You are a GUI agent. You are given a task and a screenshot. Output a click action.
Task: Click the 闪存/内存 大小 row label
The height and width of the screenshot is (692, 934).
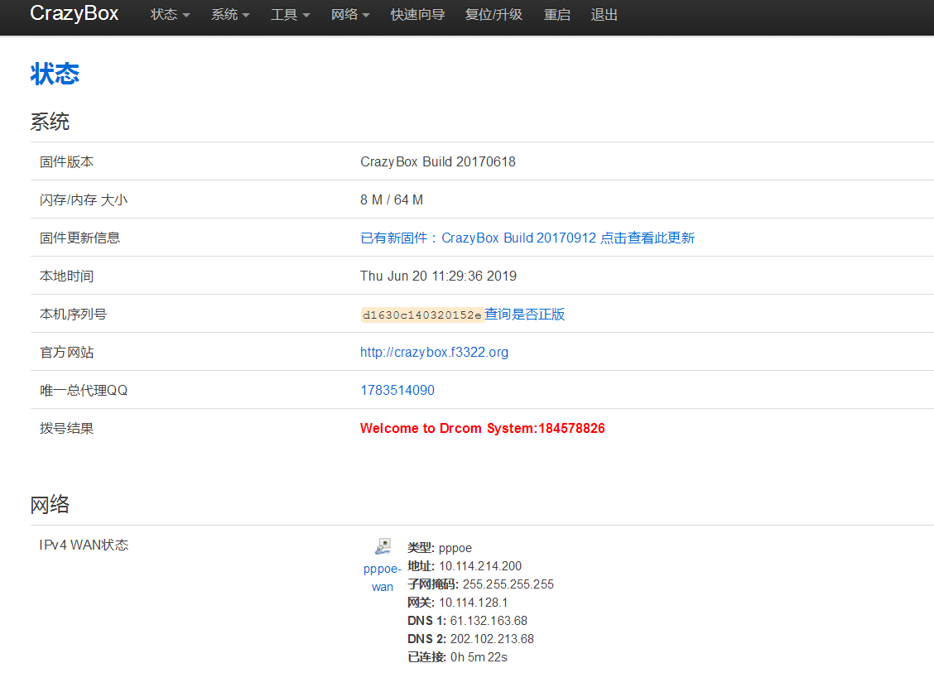point(84,200)
